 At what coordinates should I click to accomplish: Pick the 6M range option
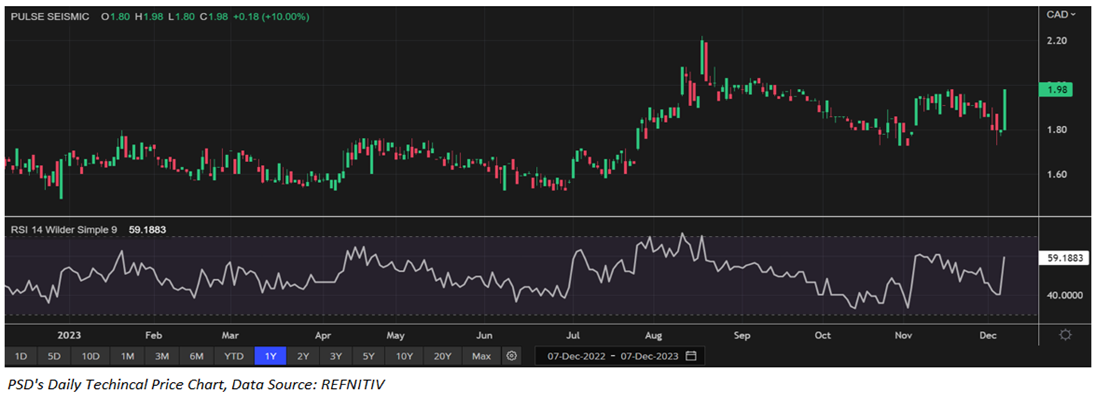click(x=197, y=356)
